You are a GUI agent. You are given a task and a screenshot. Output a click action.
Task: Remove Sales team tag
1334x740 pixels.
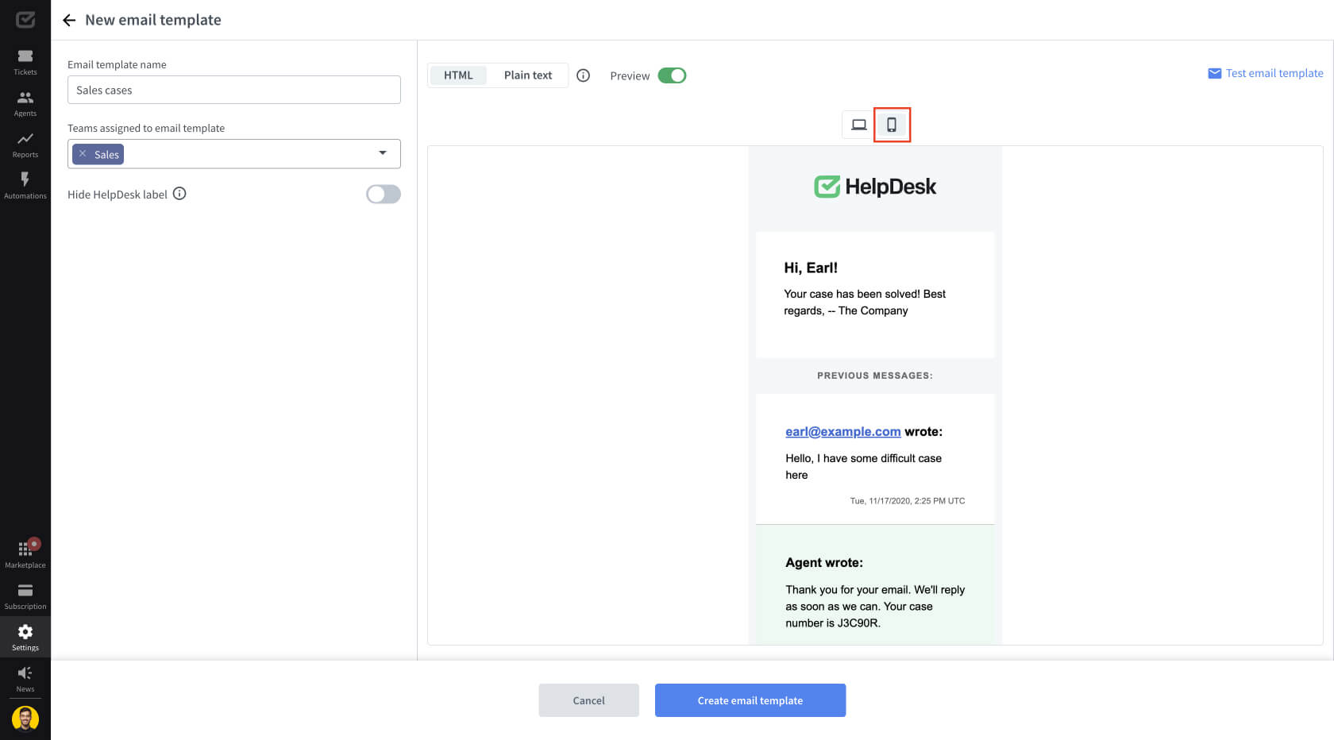tap(83, 154)
